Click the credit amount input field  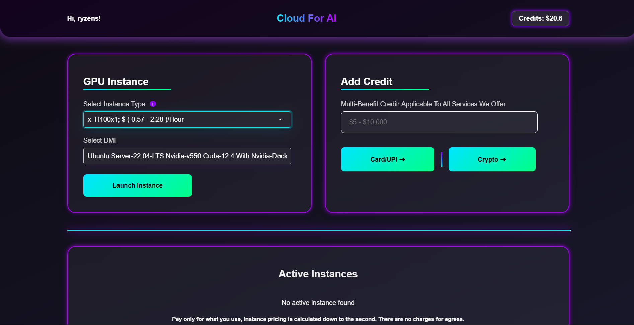[439, 122]
